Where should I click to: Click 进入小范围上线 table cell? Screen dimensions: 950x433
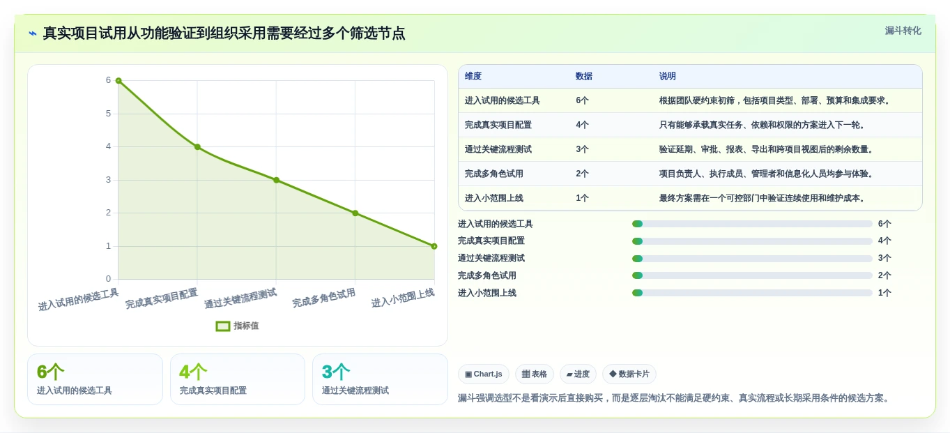494,198
